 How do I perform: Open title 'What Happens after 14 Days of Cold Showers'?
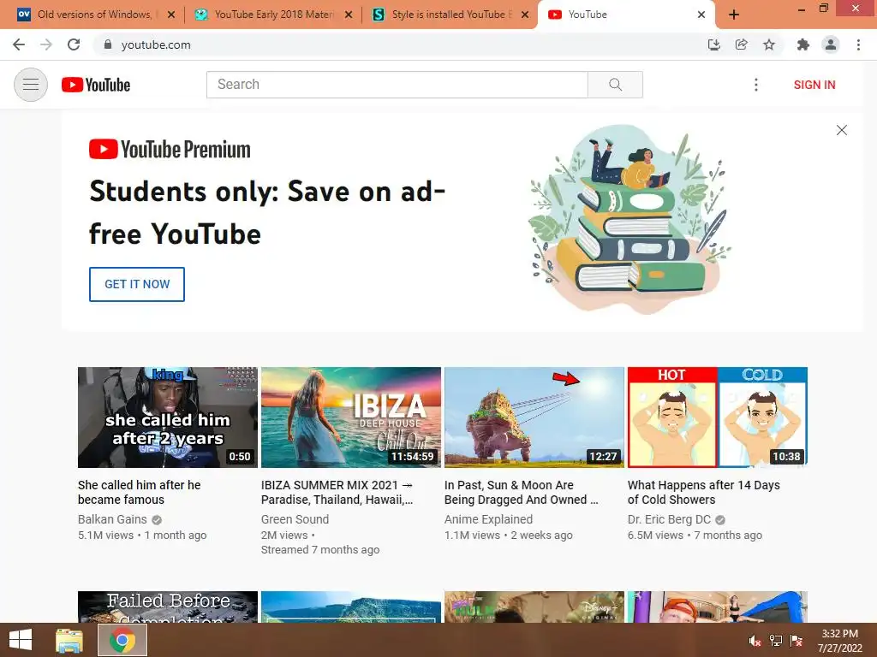[704, 492]
